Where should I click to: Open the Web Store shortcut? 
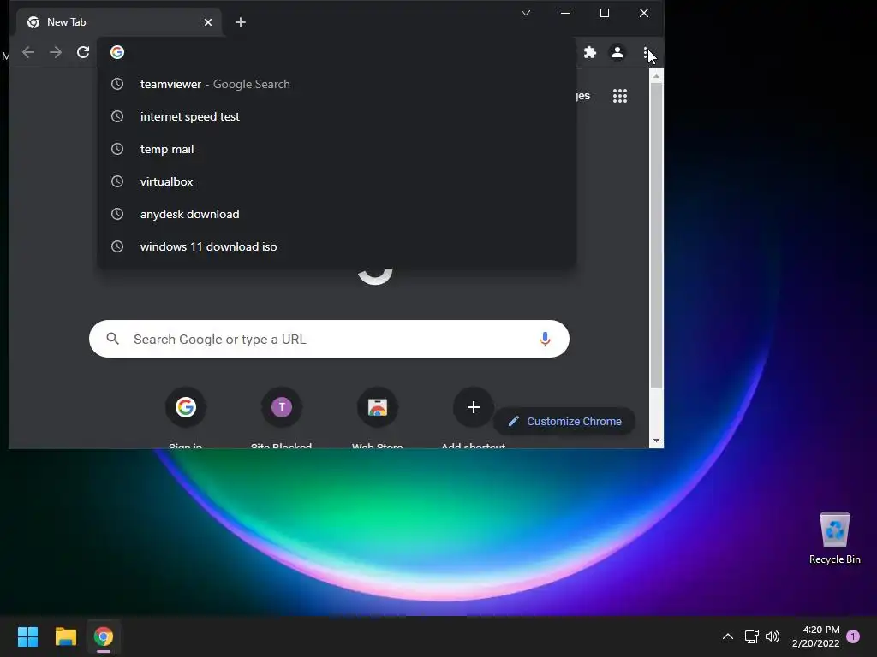click(x=378, y=407)
